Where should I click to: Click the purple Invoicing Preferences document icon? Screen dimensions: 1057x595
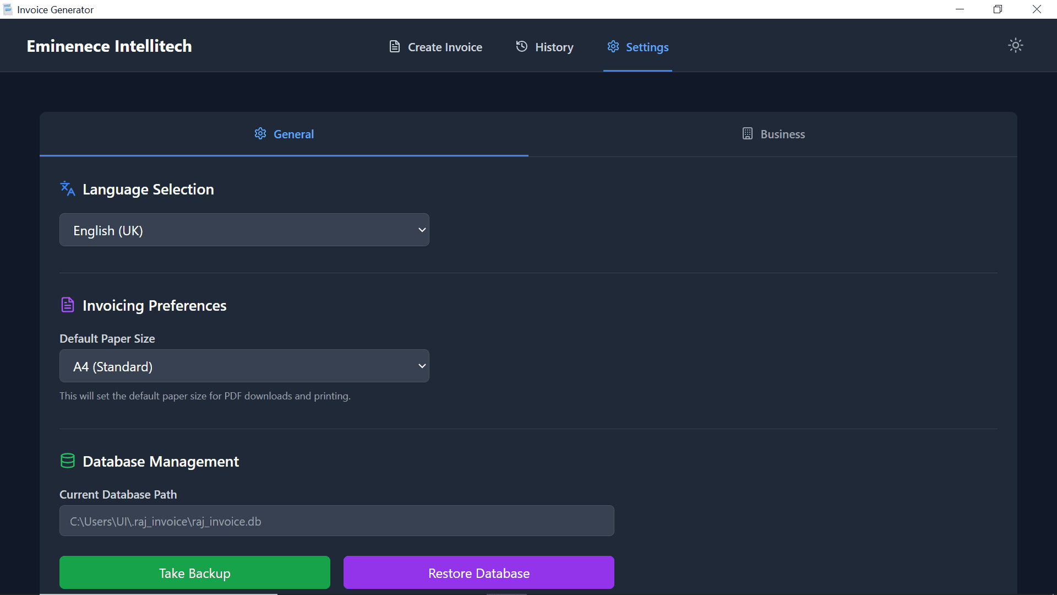tap(67, 305)
